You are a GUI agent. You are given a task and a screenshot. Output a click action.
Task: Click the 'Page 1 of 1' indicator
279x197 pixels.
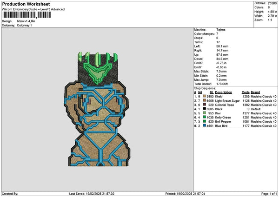click(x=269, y=194)
